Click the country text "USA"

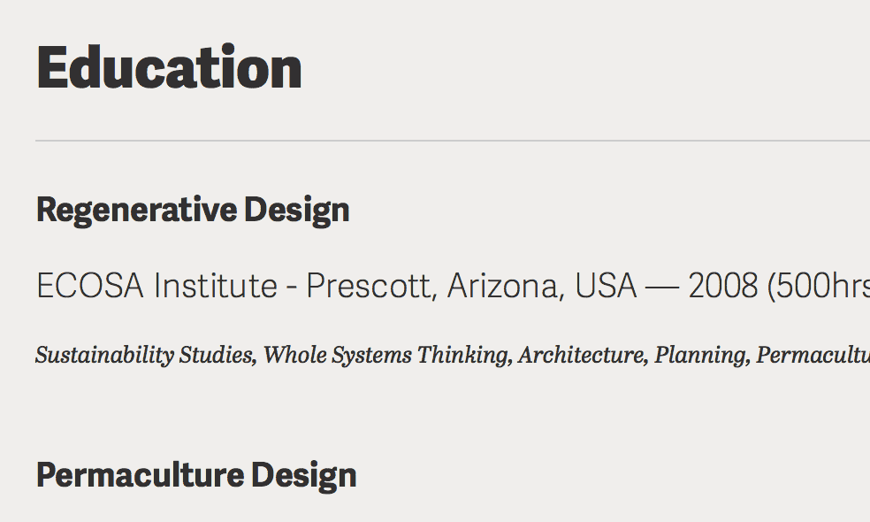(606, 287)
